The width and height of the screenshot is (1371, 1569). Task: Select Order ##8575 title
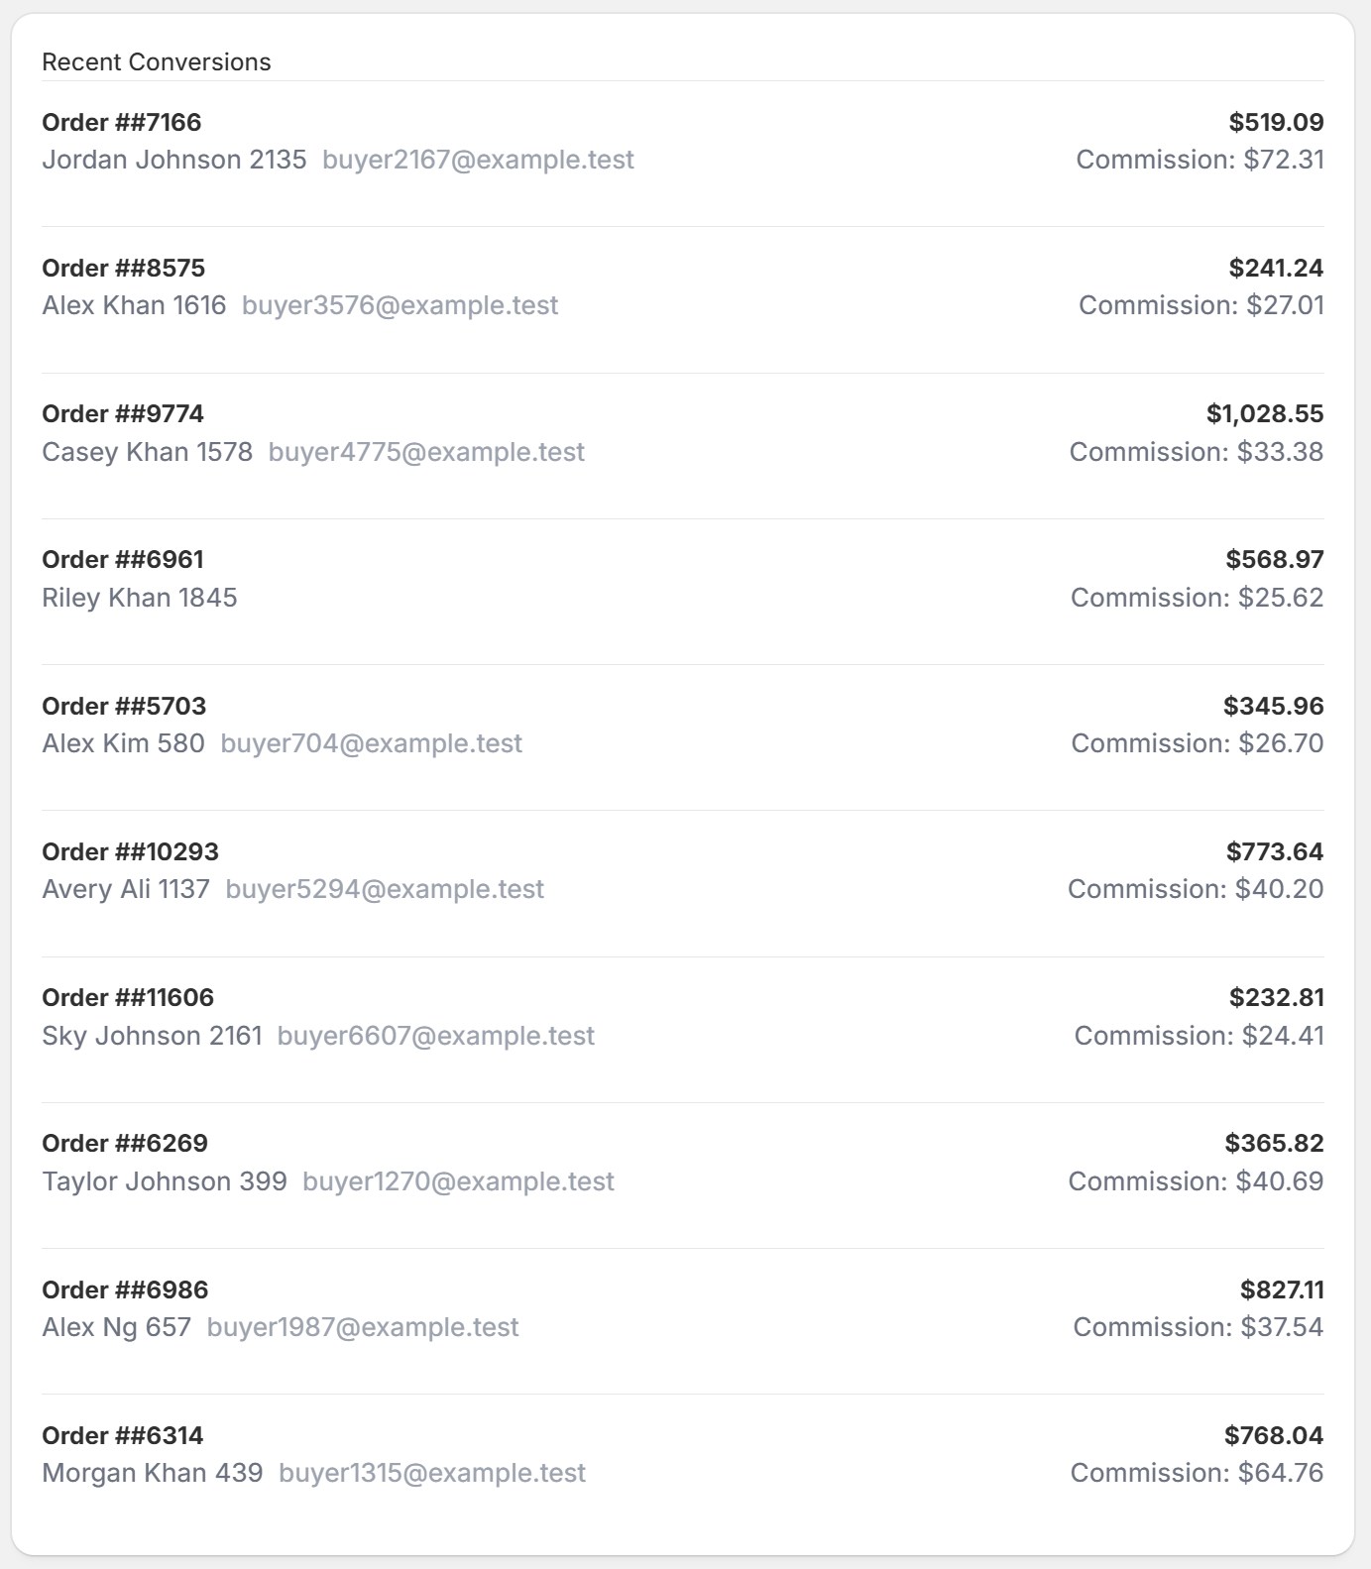click(123, 268)
